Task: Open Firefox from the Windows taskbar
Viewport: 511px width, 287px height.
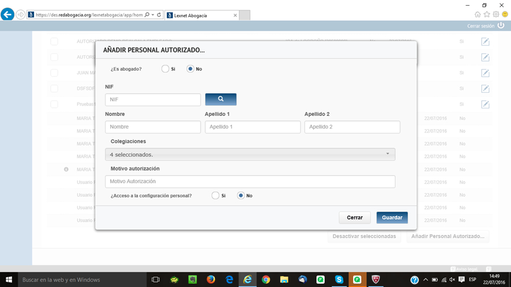Action: coord(211,280)
